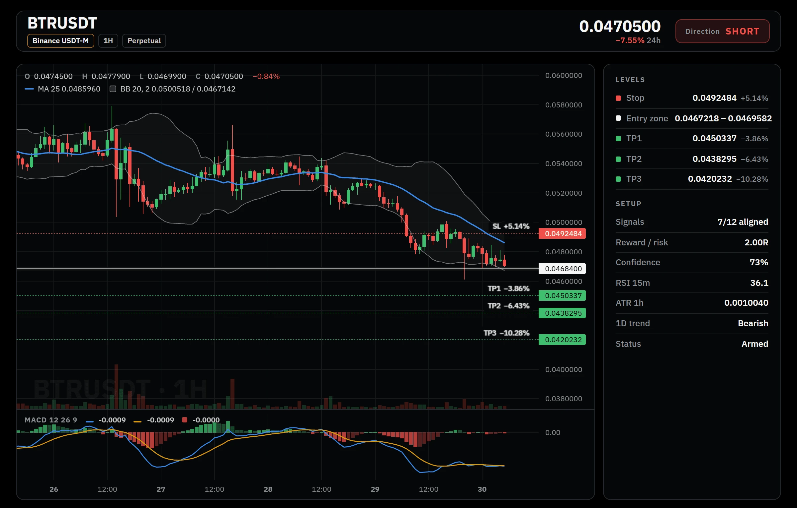Click the 1D trend Bearish value

click(753, 323)
